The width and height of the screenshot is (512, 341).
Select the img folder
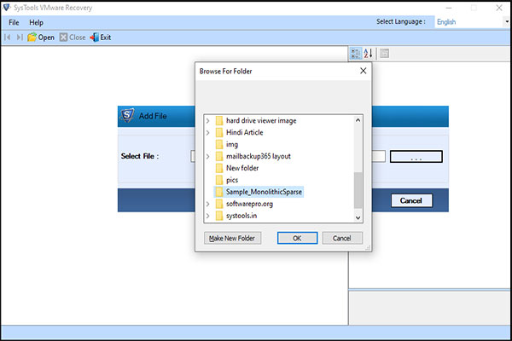(232, 144)
